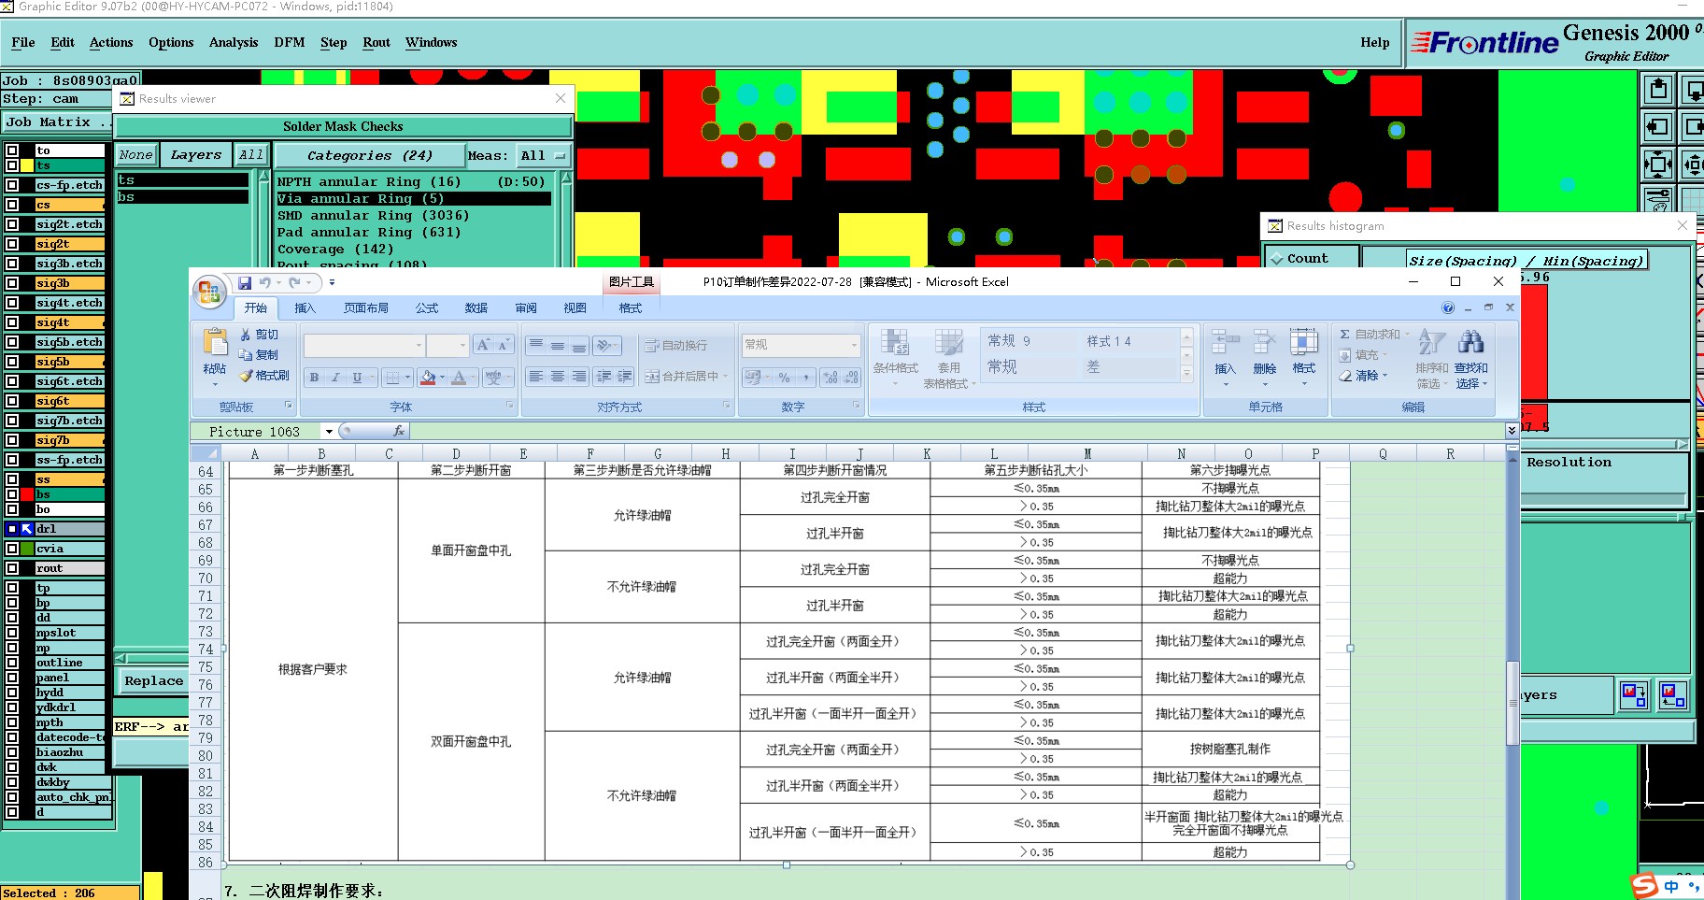The height and width of the screenshot is (900, 1704).
Task: Open the Rout menu
Action: [376, 43]
